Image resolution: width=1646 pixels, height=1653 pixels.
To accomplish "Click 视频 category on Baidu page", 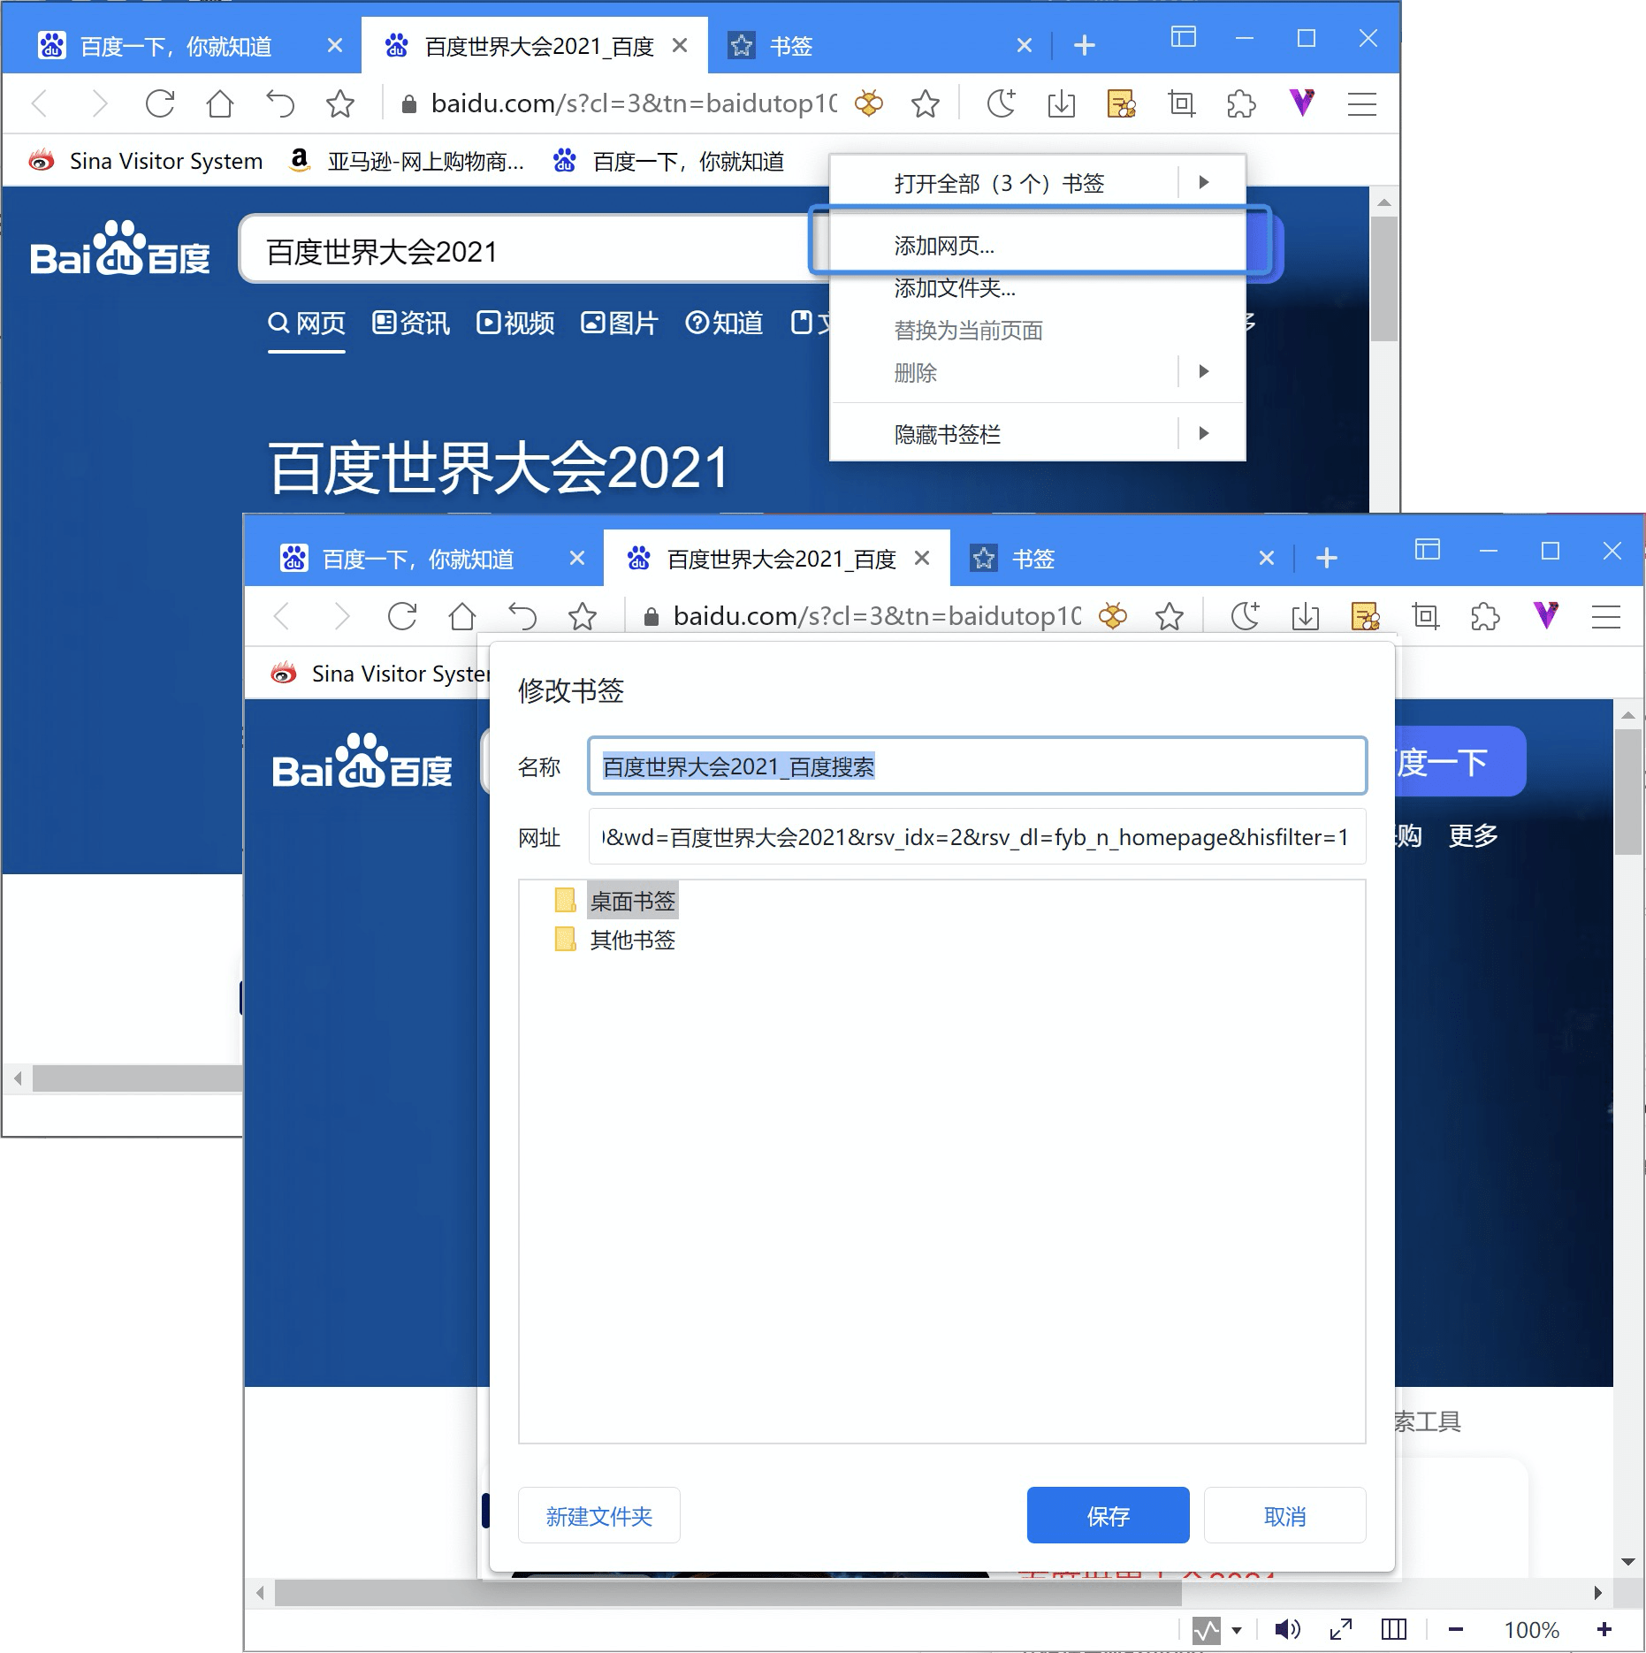I will pyautogui.click(x=515, y=323).
